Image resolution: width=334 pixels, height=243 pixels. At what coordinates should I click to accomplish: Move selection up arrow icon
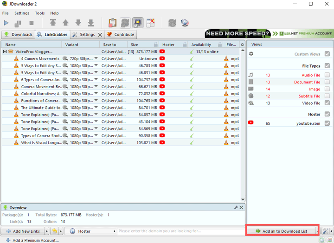(65, 23)
